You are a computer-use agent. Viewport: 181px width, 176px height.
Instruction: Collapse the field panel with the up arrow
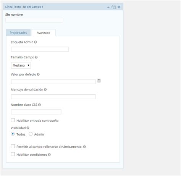click(108, 7)
